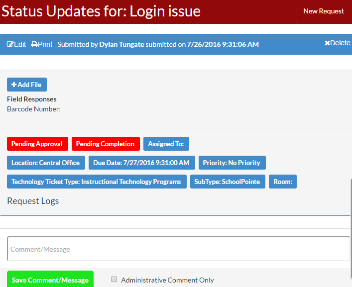Focus the Comment/Message text field
Image resolution: width=352 pixels, height=287 pixels.
point(178,249)
